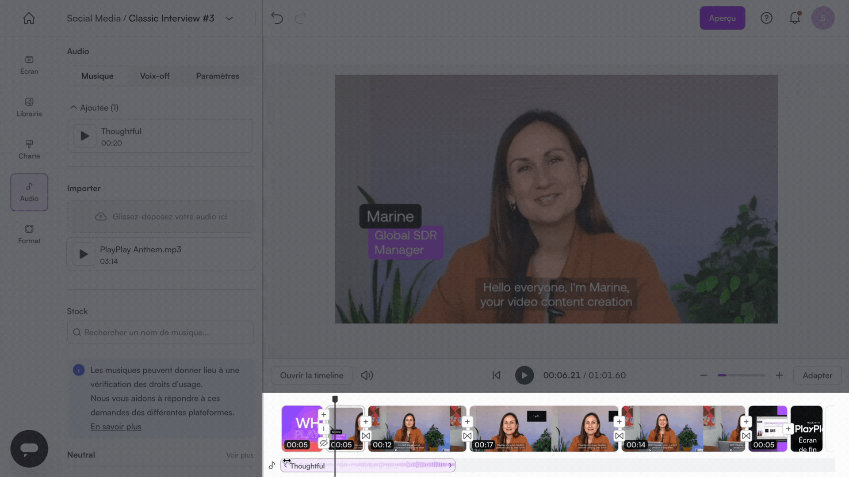The width and height of the screenshot is (849, 477).
Task: Click the music search input field
Action: pos(161,332)
